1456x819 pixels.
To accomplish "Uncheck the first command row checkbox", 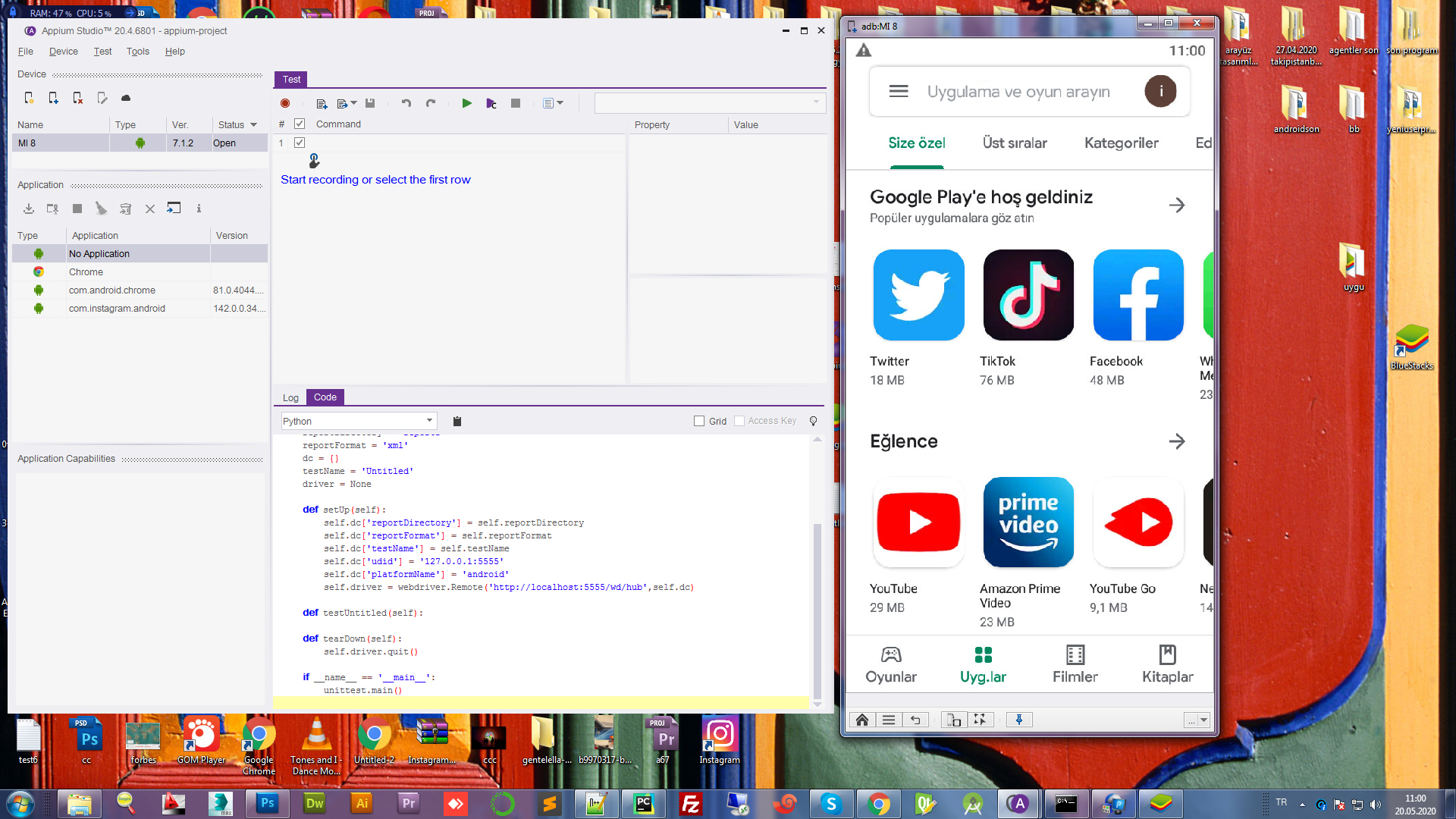I will (x=300, y=143).
